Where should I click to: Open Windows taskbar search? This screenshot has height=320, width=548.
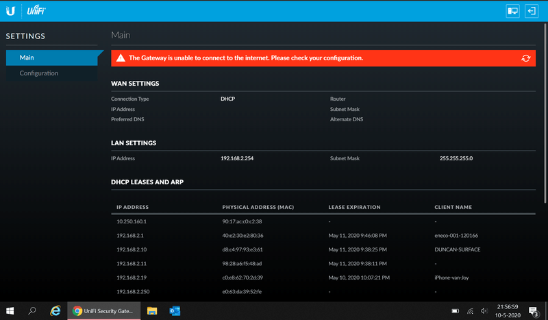32,310
